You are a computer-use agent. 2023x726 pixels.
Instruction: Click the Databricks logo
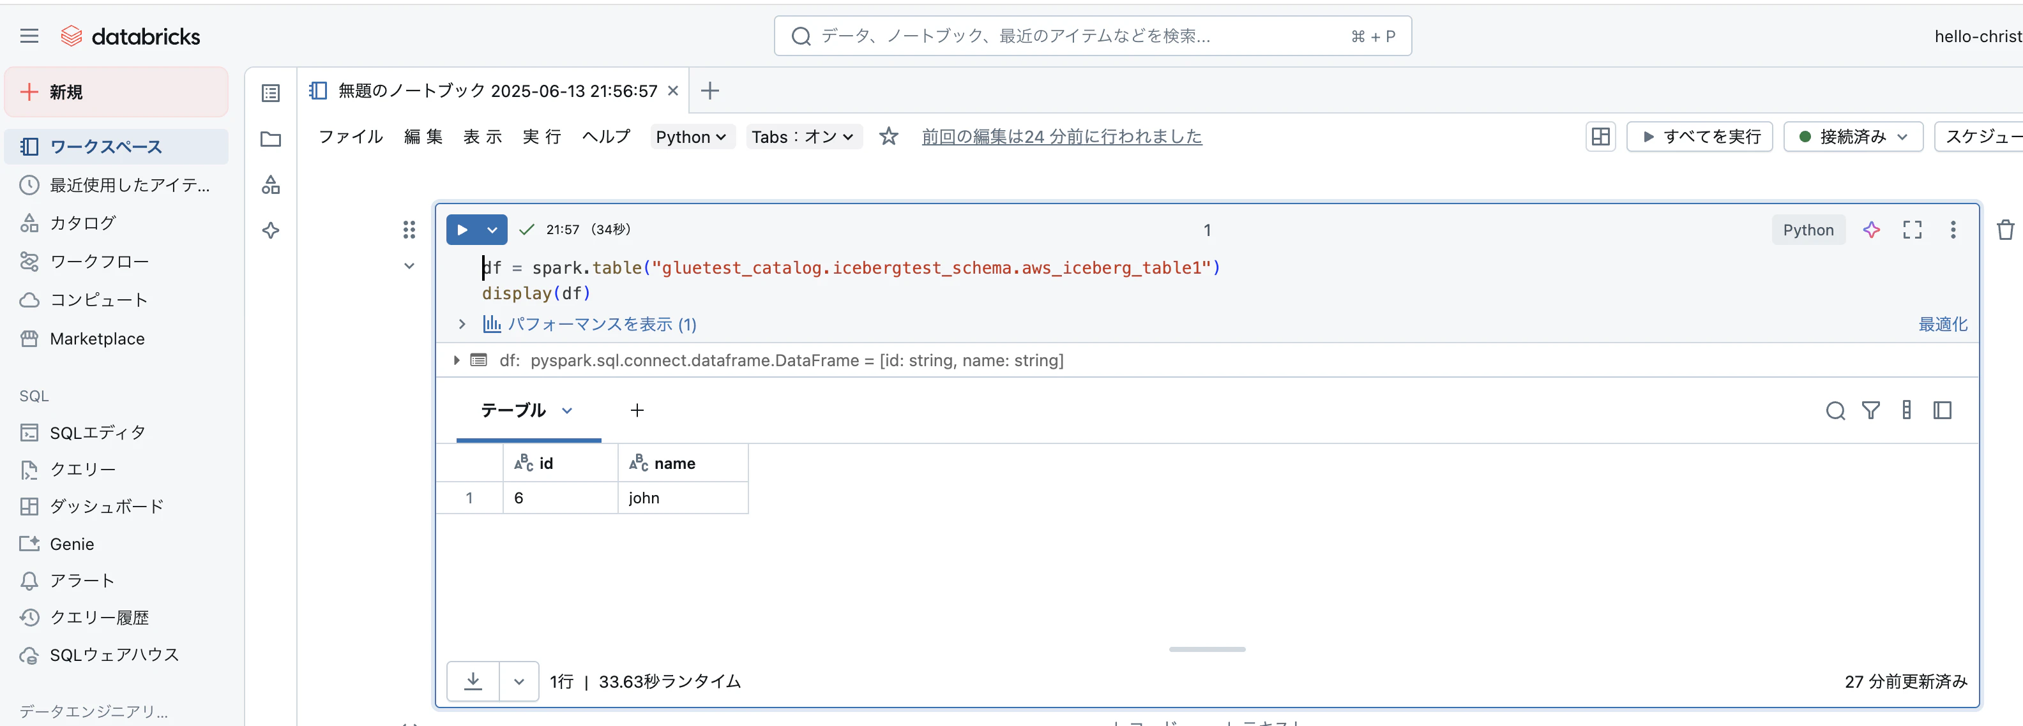[x=130, y=36]
